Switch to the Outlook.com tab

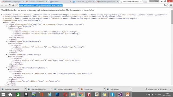pyautogui.click(x=83, y=2)
